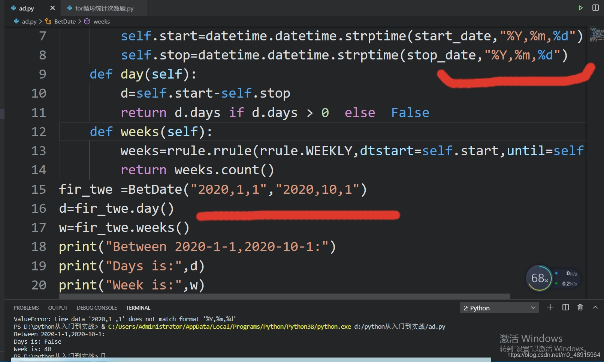604x362 pixels.
Task: Run the Python file with play icon
Action: coord(580,8)
